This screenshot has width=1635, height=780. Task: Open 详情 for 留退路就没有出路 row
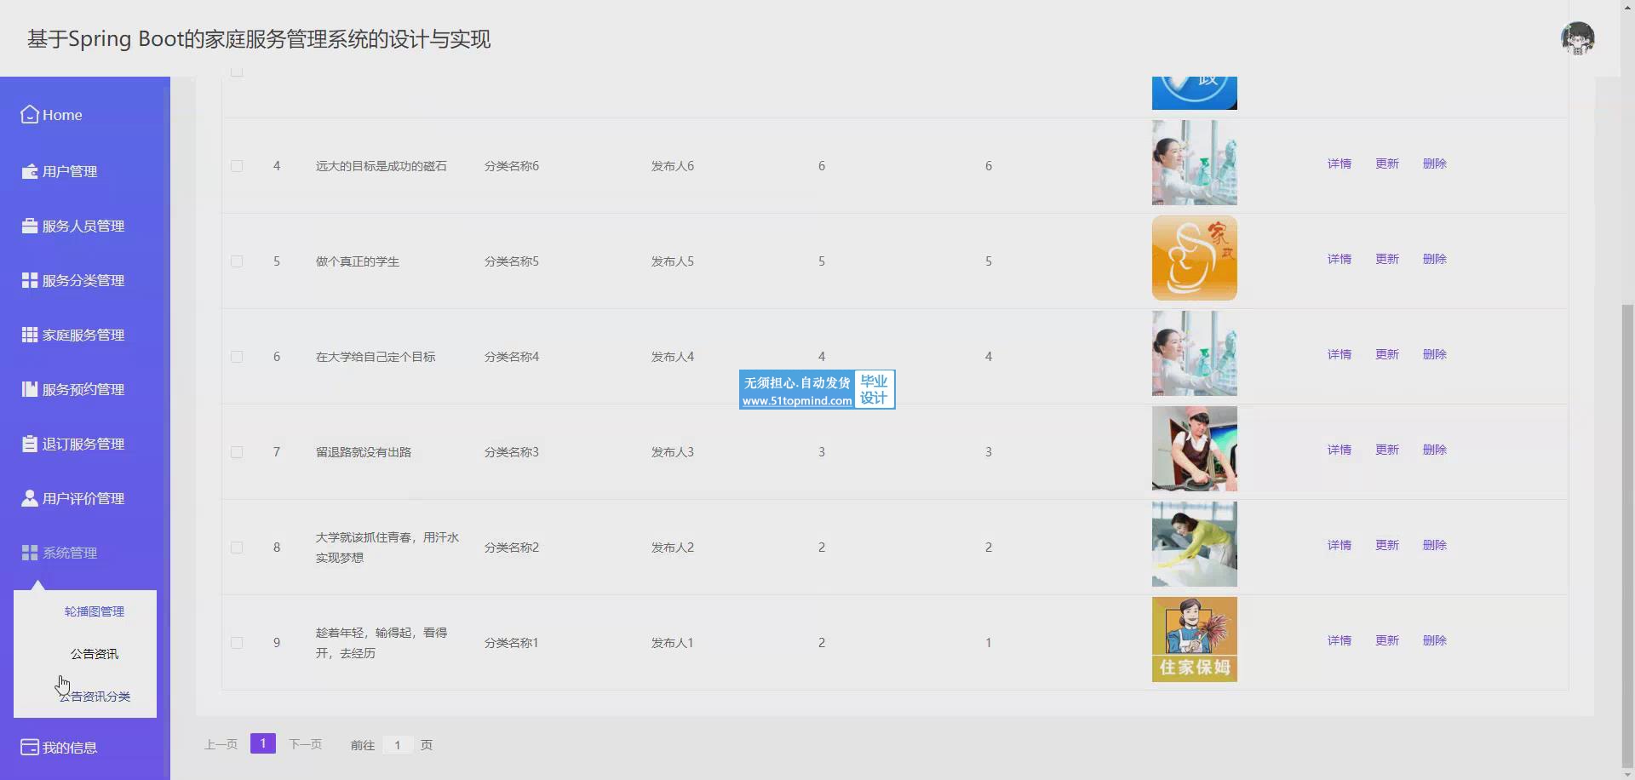pyautogui.click(x=1340, y=450)
